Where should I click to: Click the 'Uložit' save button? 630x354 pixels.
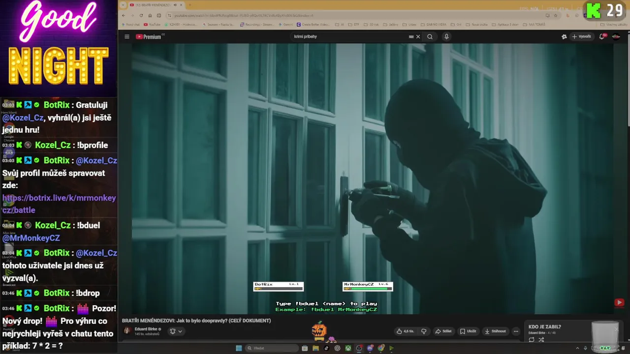point(468,331)
